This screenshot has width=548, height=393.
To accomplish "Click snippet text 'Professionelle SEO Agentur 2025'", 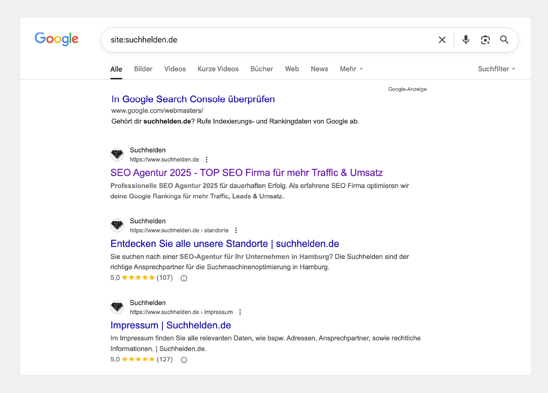I will tap(164, 186).
